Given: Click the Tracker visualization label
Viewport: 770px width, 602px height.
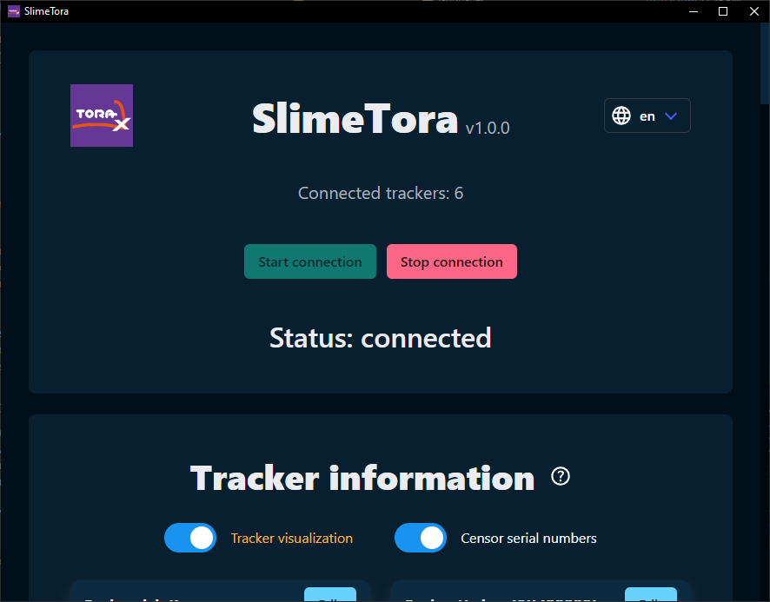Looking at the screenshot, I should [292, 539].
